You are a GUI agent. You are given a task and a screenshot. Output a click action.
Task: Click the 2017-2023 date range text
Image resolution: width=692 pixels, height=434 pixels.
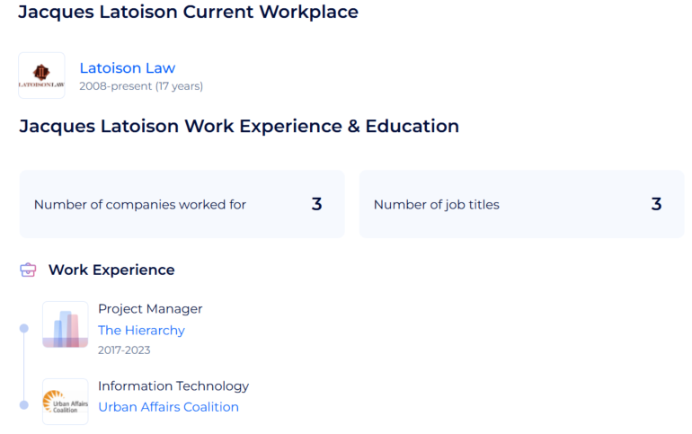coord(124,350)
